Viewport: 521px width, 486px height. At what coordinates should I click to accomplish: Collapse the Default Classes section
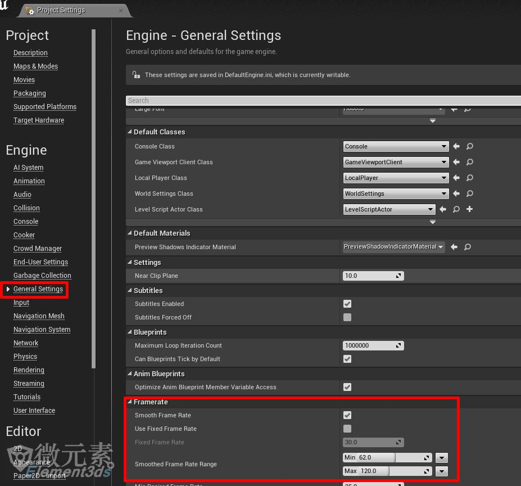pyautogui.click(x=130, y=132)
